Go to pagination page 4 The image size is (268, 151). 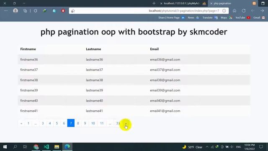(x=50, y=123)
